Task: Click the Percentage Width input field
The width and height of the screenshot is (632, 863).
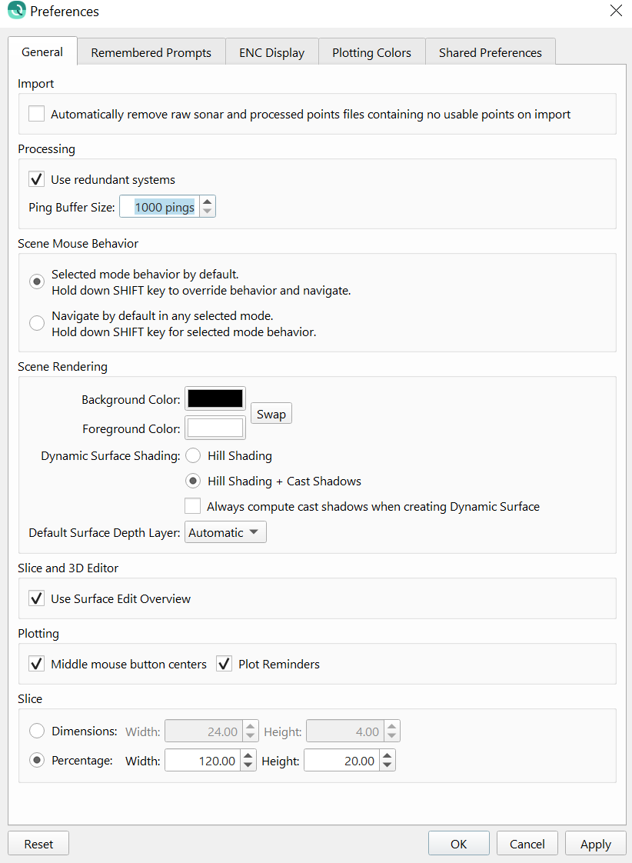Action: [202, 761]
